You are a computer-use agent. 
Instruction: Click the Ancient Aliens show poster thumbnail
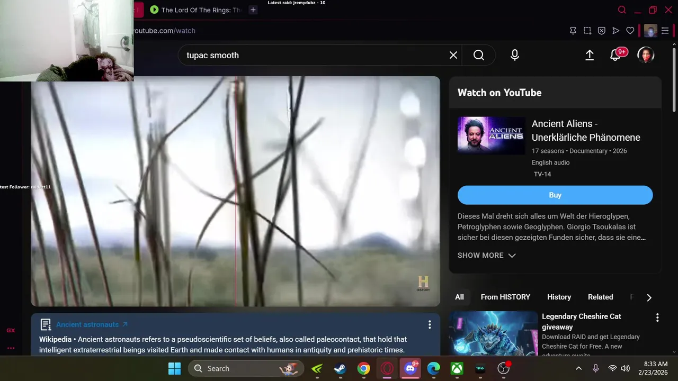[491, 136]
